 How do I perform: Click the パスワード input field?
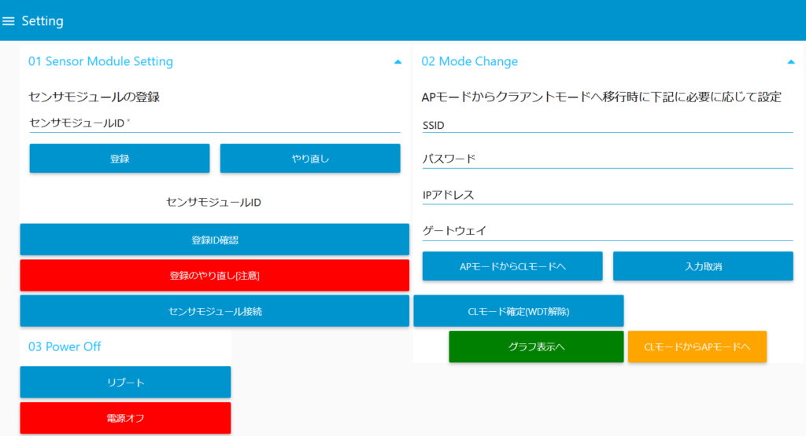(607, 159)
